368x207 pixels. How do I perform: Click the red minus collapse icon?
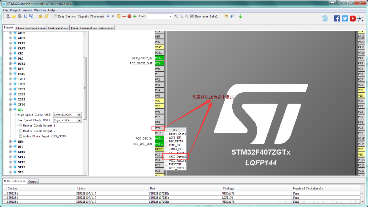pyautogui.click(x=124, y=16)
